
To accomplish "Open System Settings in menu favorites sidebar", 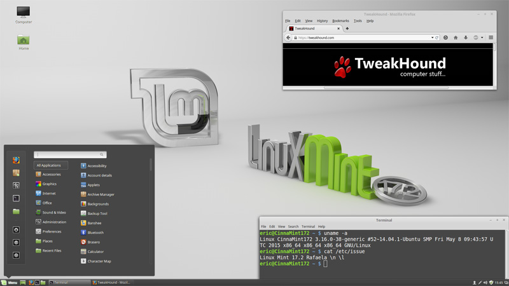I will pyautogui.click(x=16, y=186).
